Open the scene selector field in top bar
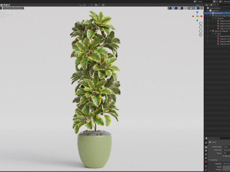This screenshot has height=172, width=230. click(205, 1)
